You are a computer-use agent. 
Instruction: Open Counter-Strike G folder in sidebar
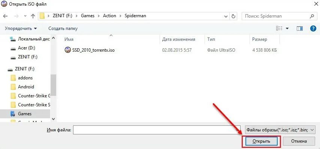pyautogui.click(x=34, y=96)
